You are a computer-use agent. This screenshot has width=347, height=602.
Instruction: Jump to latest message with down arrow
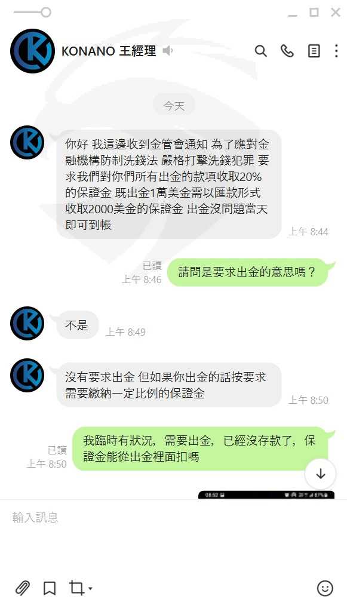point(321,474)
